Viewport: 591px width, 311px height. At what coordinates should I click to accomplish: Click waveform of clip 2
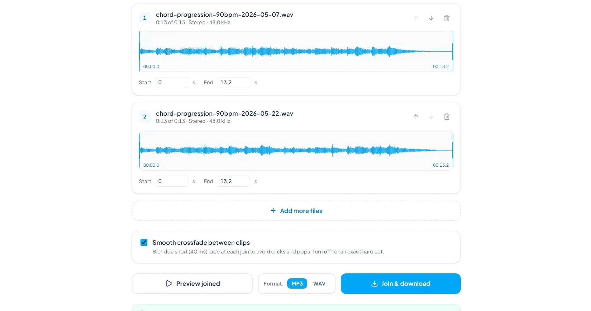coord(296,150)
